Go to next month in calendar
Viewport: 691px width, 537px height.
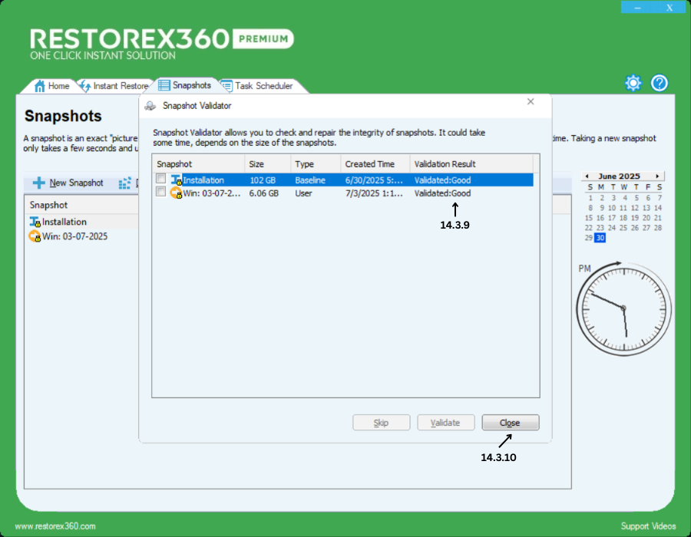[x=657, y=176]
